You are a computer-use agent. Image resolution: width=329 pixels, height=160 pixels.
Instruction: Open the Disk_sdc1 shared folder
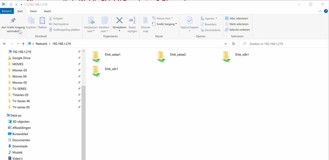(x=105, y=71)
